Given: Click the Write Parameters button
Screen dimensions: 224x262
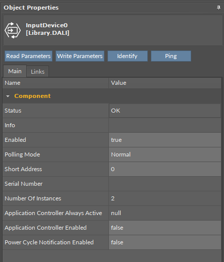Looking at the screenshot, I should (80, 56).
